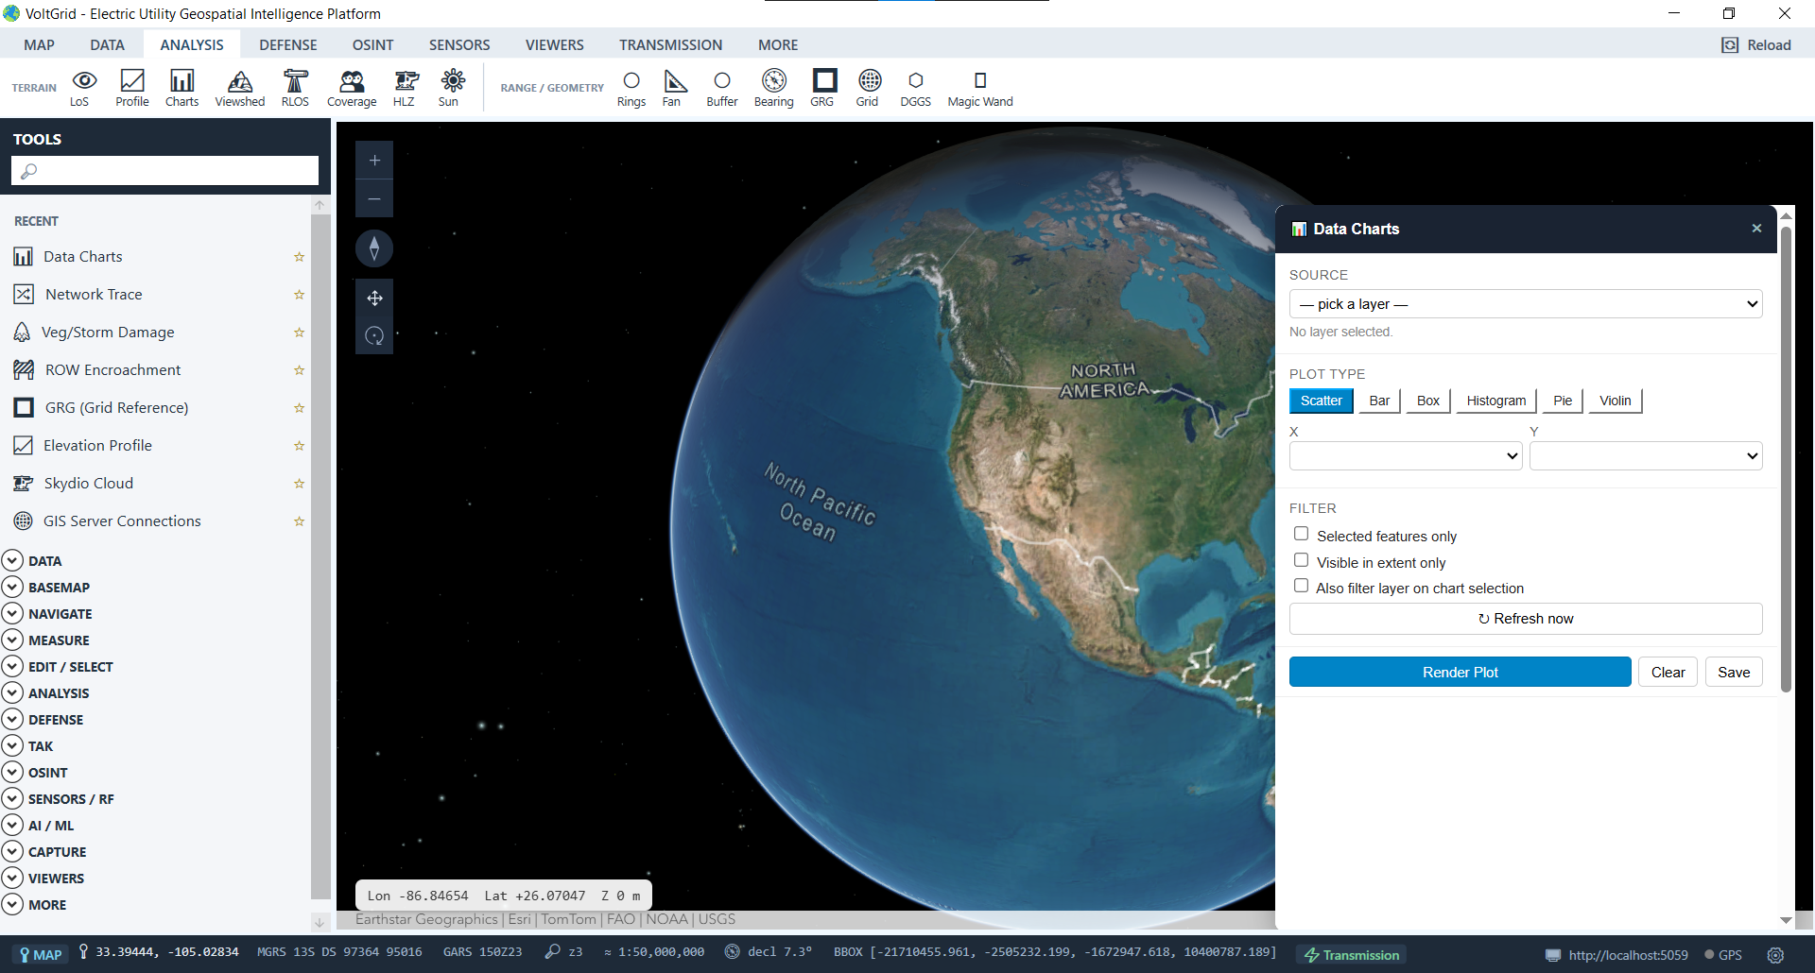Screen dimensions: 1815x973
Task: Click Refresh now button
Action: pyautogui.click(x=1526, y=619)
